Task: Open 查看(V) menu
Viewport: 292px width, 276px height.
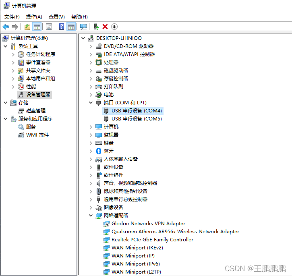Action: click(57, 17)
